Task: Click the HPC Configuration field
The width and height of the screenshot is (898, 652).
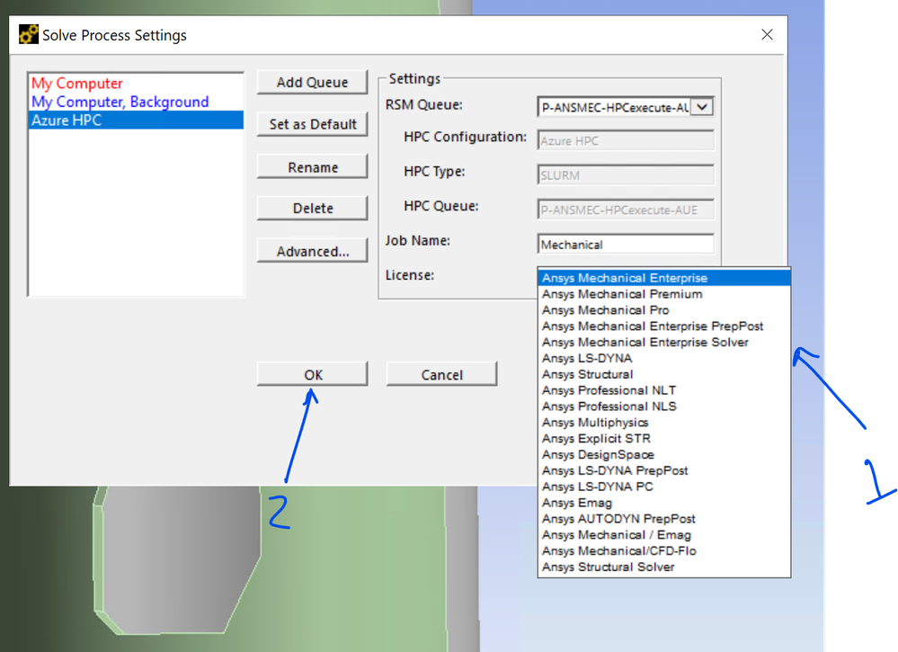Action: 626,141
